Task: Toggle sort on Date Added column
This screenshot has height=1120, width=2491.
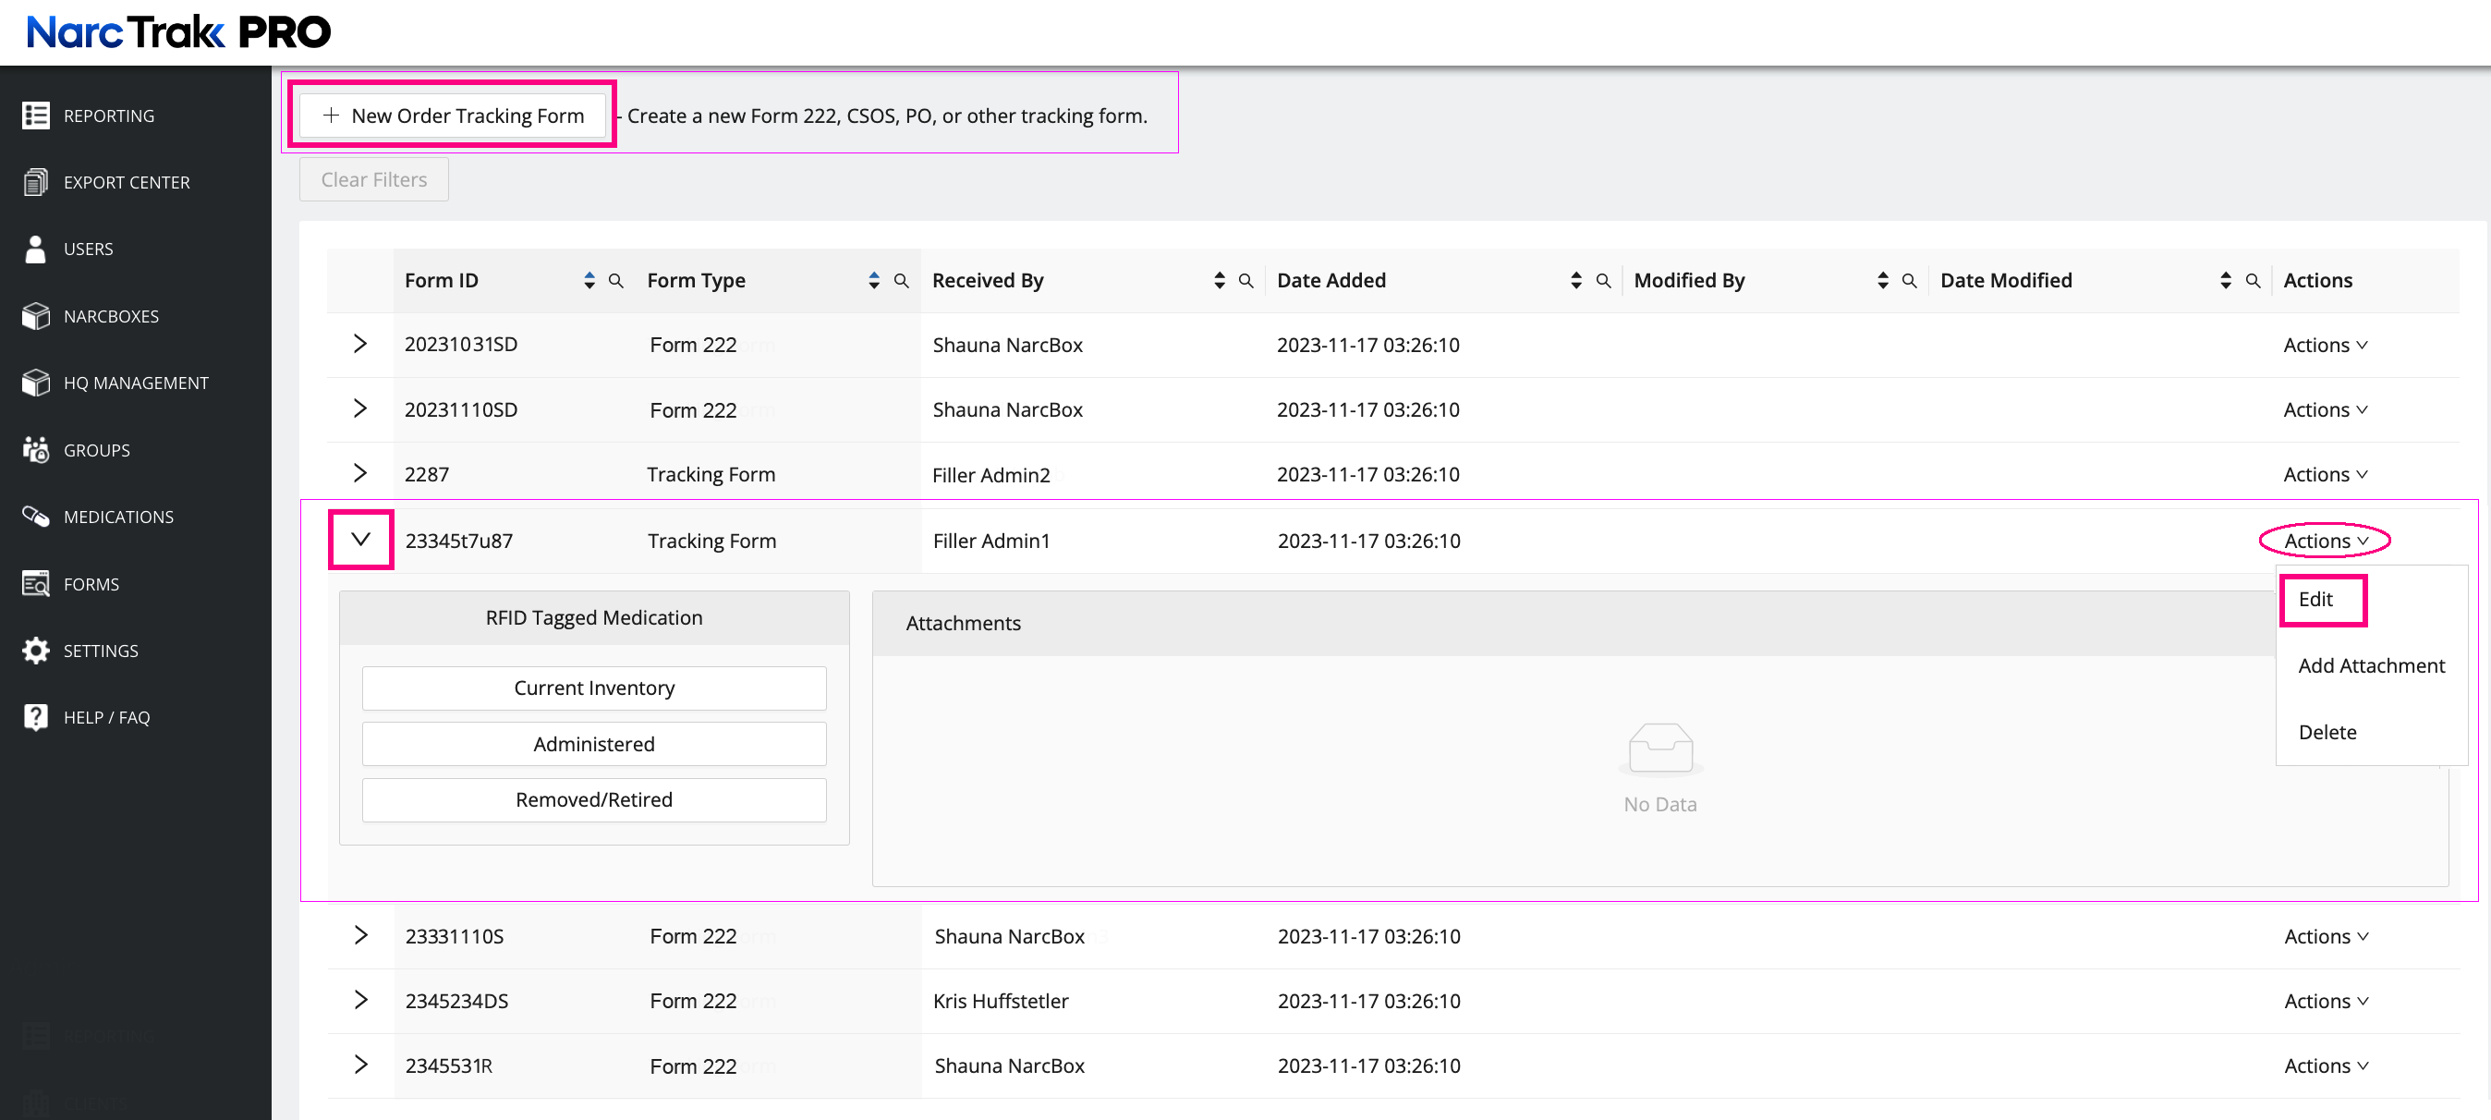Action: 1576,281
